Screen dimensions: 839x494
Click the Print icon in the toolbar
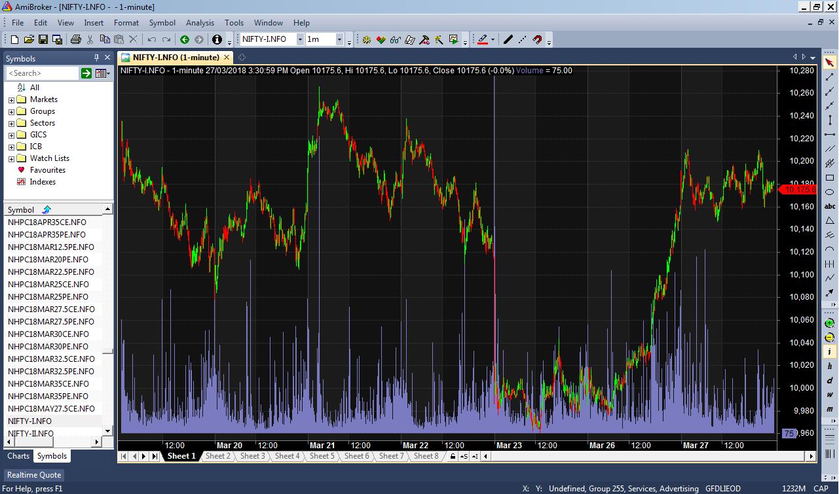point(76,39)
